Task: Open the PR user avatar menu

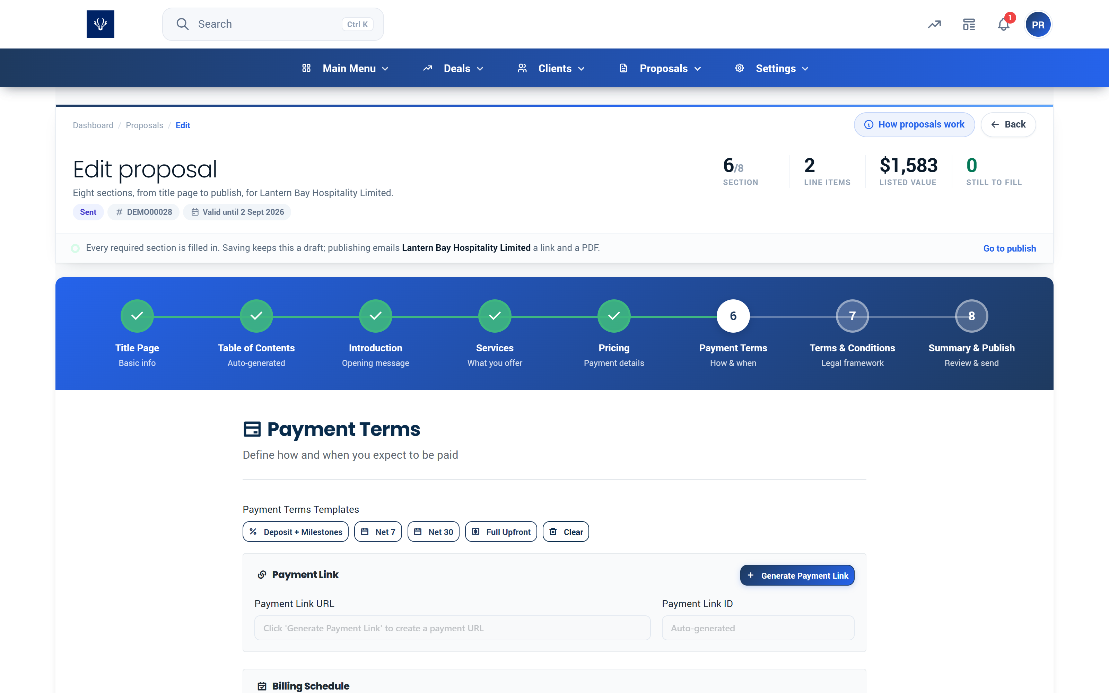Action: tap(1038, 25)
